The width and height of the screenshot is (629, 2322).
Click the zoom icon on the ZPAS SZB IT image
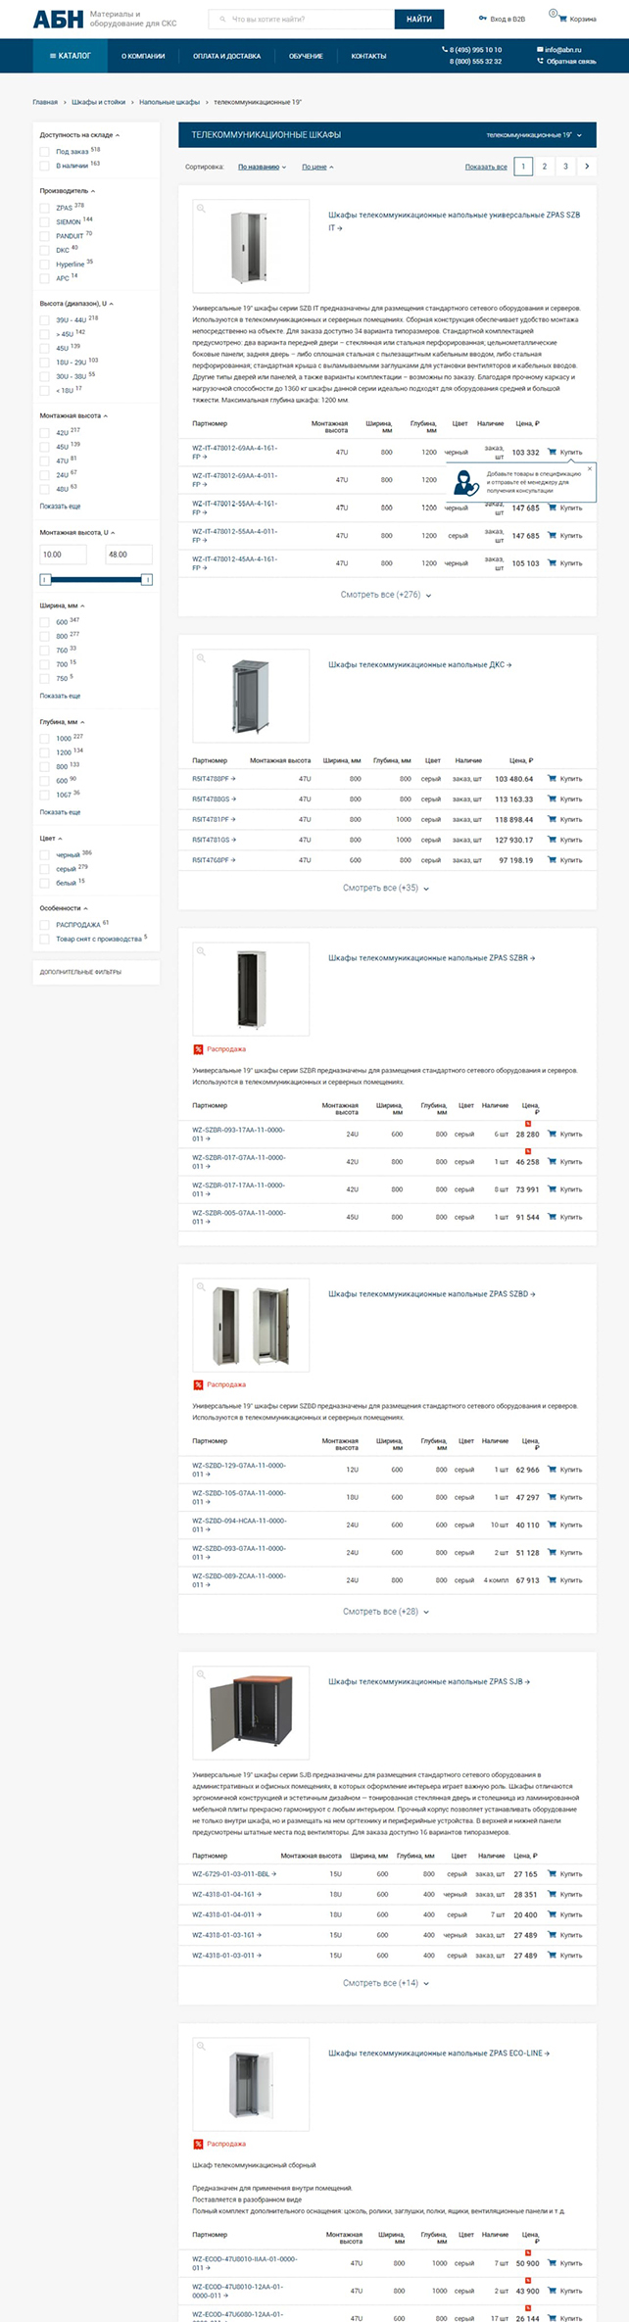(x=201, y=208)
